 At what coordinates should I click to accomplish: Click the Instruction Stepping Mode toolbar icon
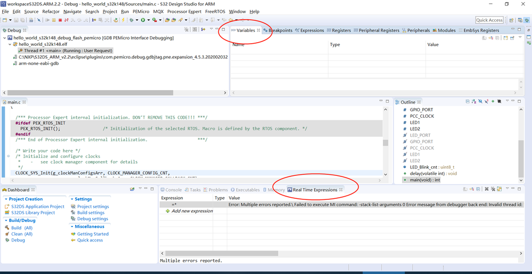[94, 20]
